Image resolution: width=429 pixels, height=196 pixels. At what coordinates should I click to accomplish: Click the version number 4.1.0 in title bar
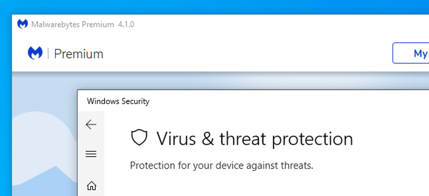point(126,24)
